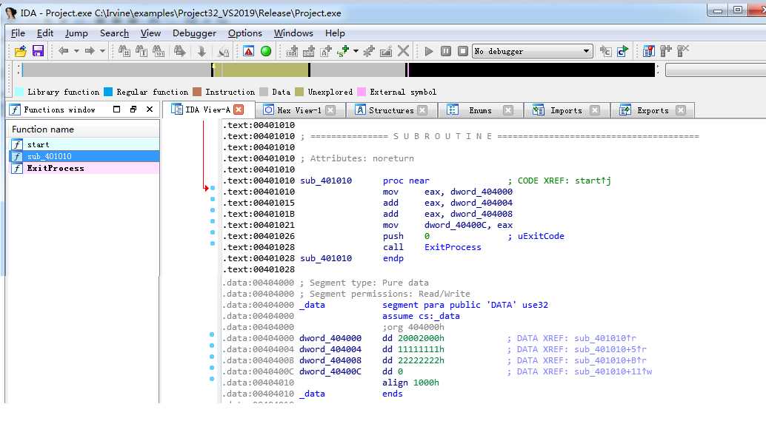766x421 pixels.
Task: Click the binoculars binary search icon
Action: coord(159,51)
